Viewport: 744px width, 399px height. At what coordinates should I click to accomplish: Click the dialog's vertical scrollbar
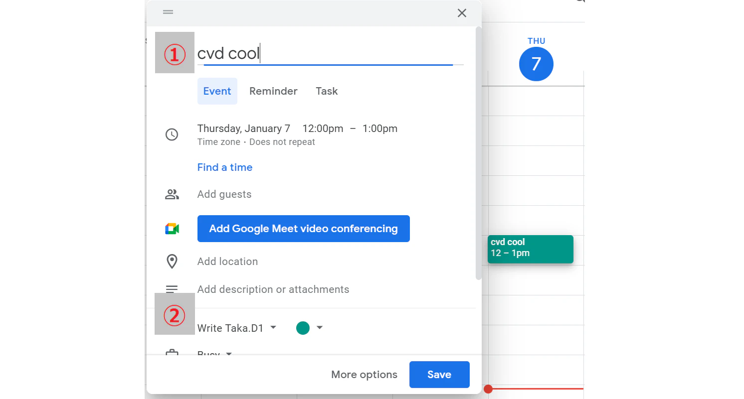click(479, 152)
